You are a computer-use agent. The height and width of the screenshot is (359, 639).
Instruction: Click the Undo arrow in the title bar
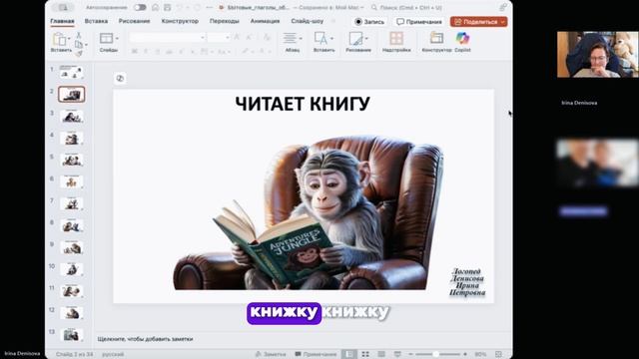pyautogui.click(x=180, y=7)
